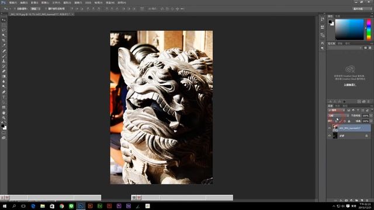Select the Rectangle shape tool
This screenshot has width=374, height=210.
(4, 107)
